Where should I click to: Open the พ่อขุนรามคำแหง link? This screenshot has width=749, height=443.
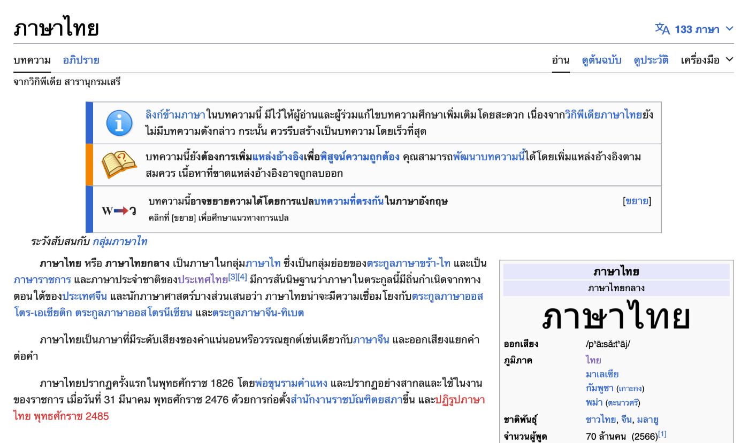291,384
